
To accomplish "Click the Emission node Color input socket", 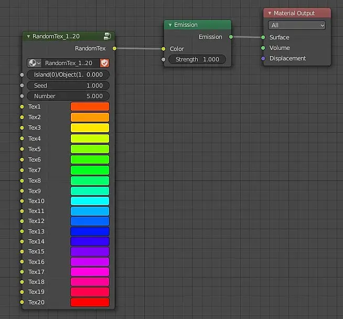I will tap(164, 49).
